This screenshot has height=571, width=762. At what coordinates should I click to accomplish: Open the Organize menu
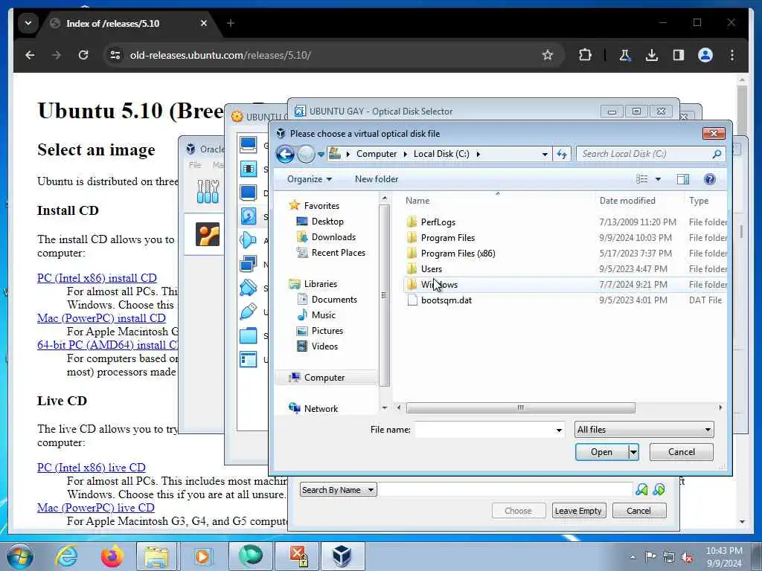[x=309, y=179]
